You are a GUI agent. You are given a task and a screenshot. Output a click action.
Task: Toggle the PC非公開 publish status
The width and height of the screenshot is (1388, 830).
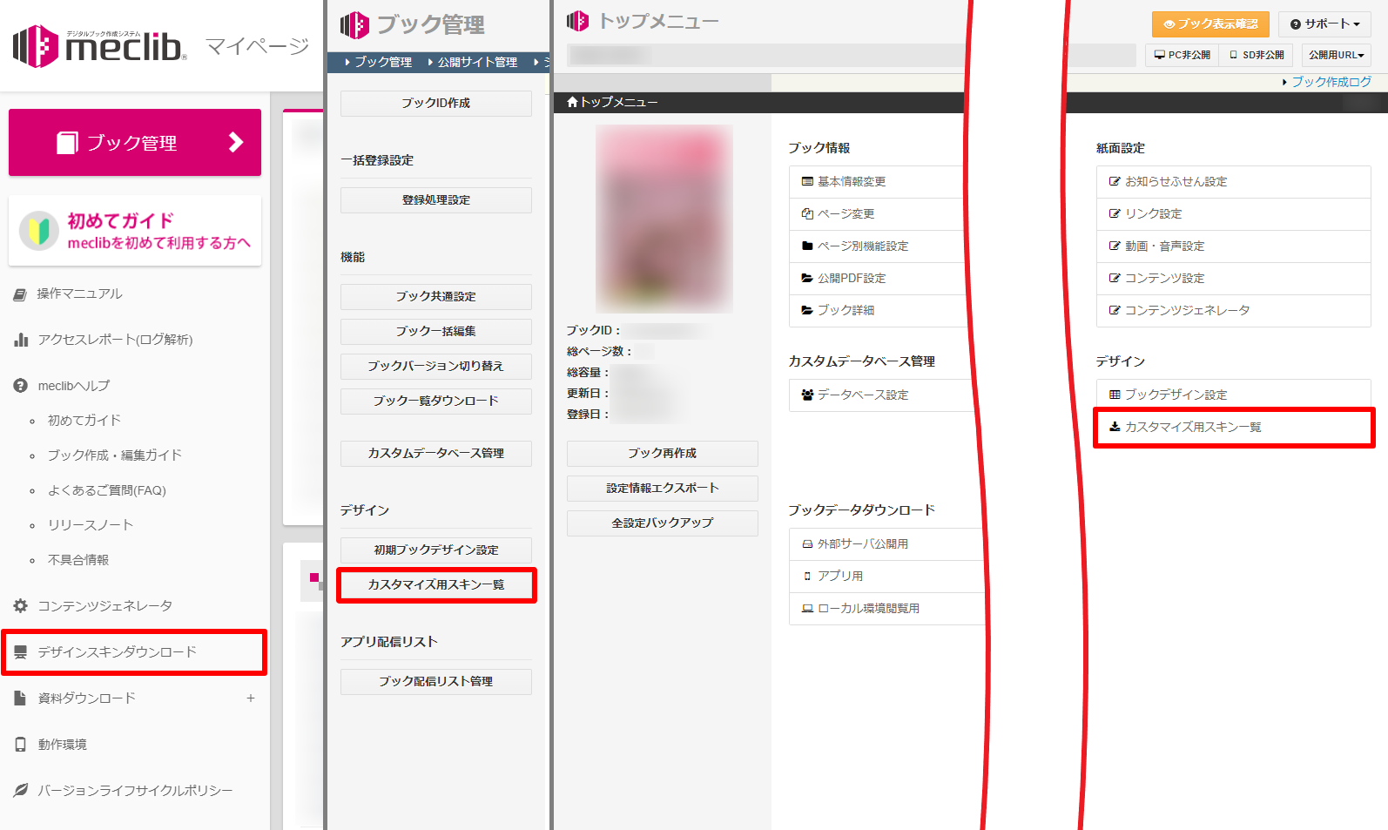[x=1182, y=55]
